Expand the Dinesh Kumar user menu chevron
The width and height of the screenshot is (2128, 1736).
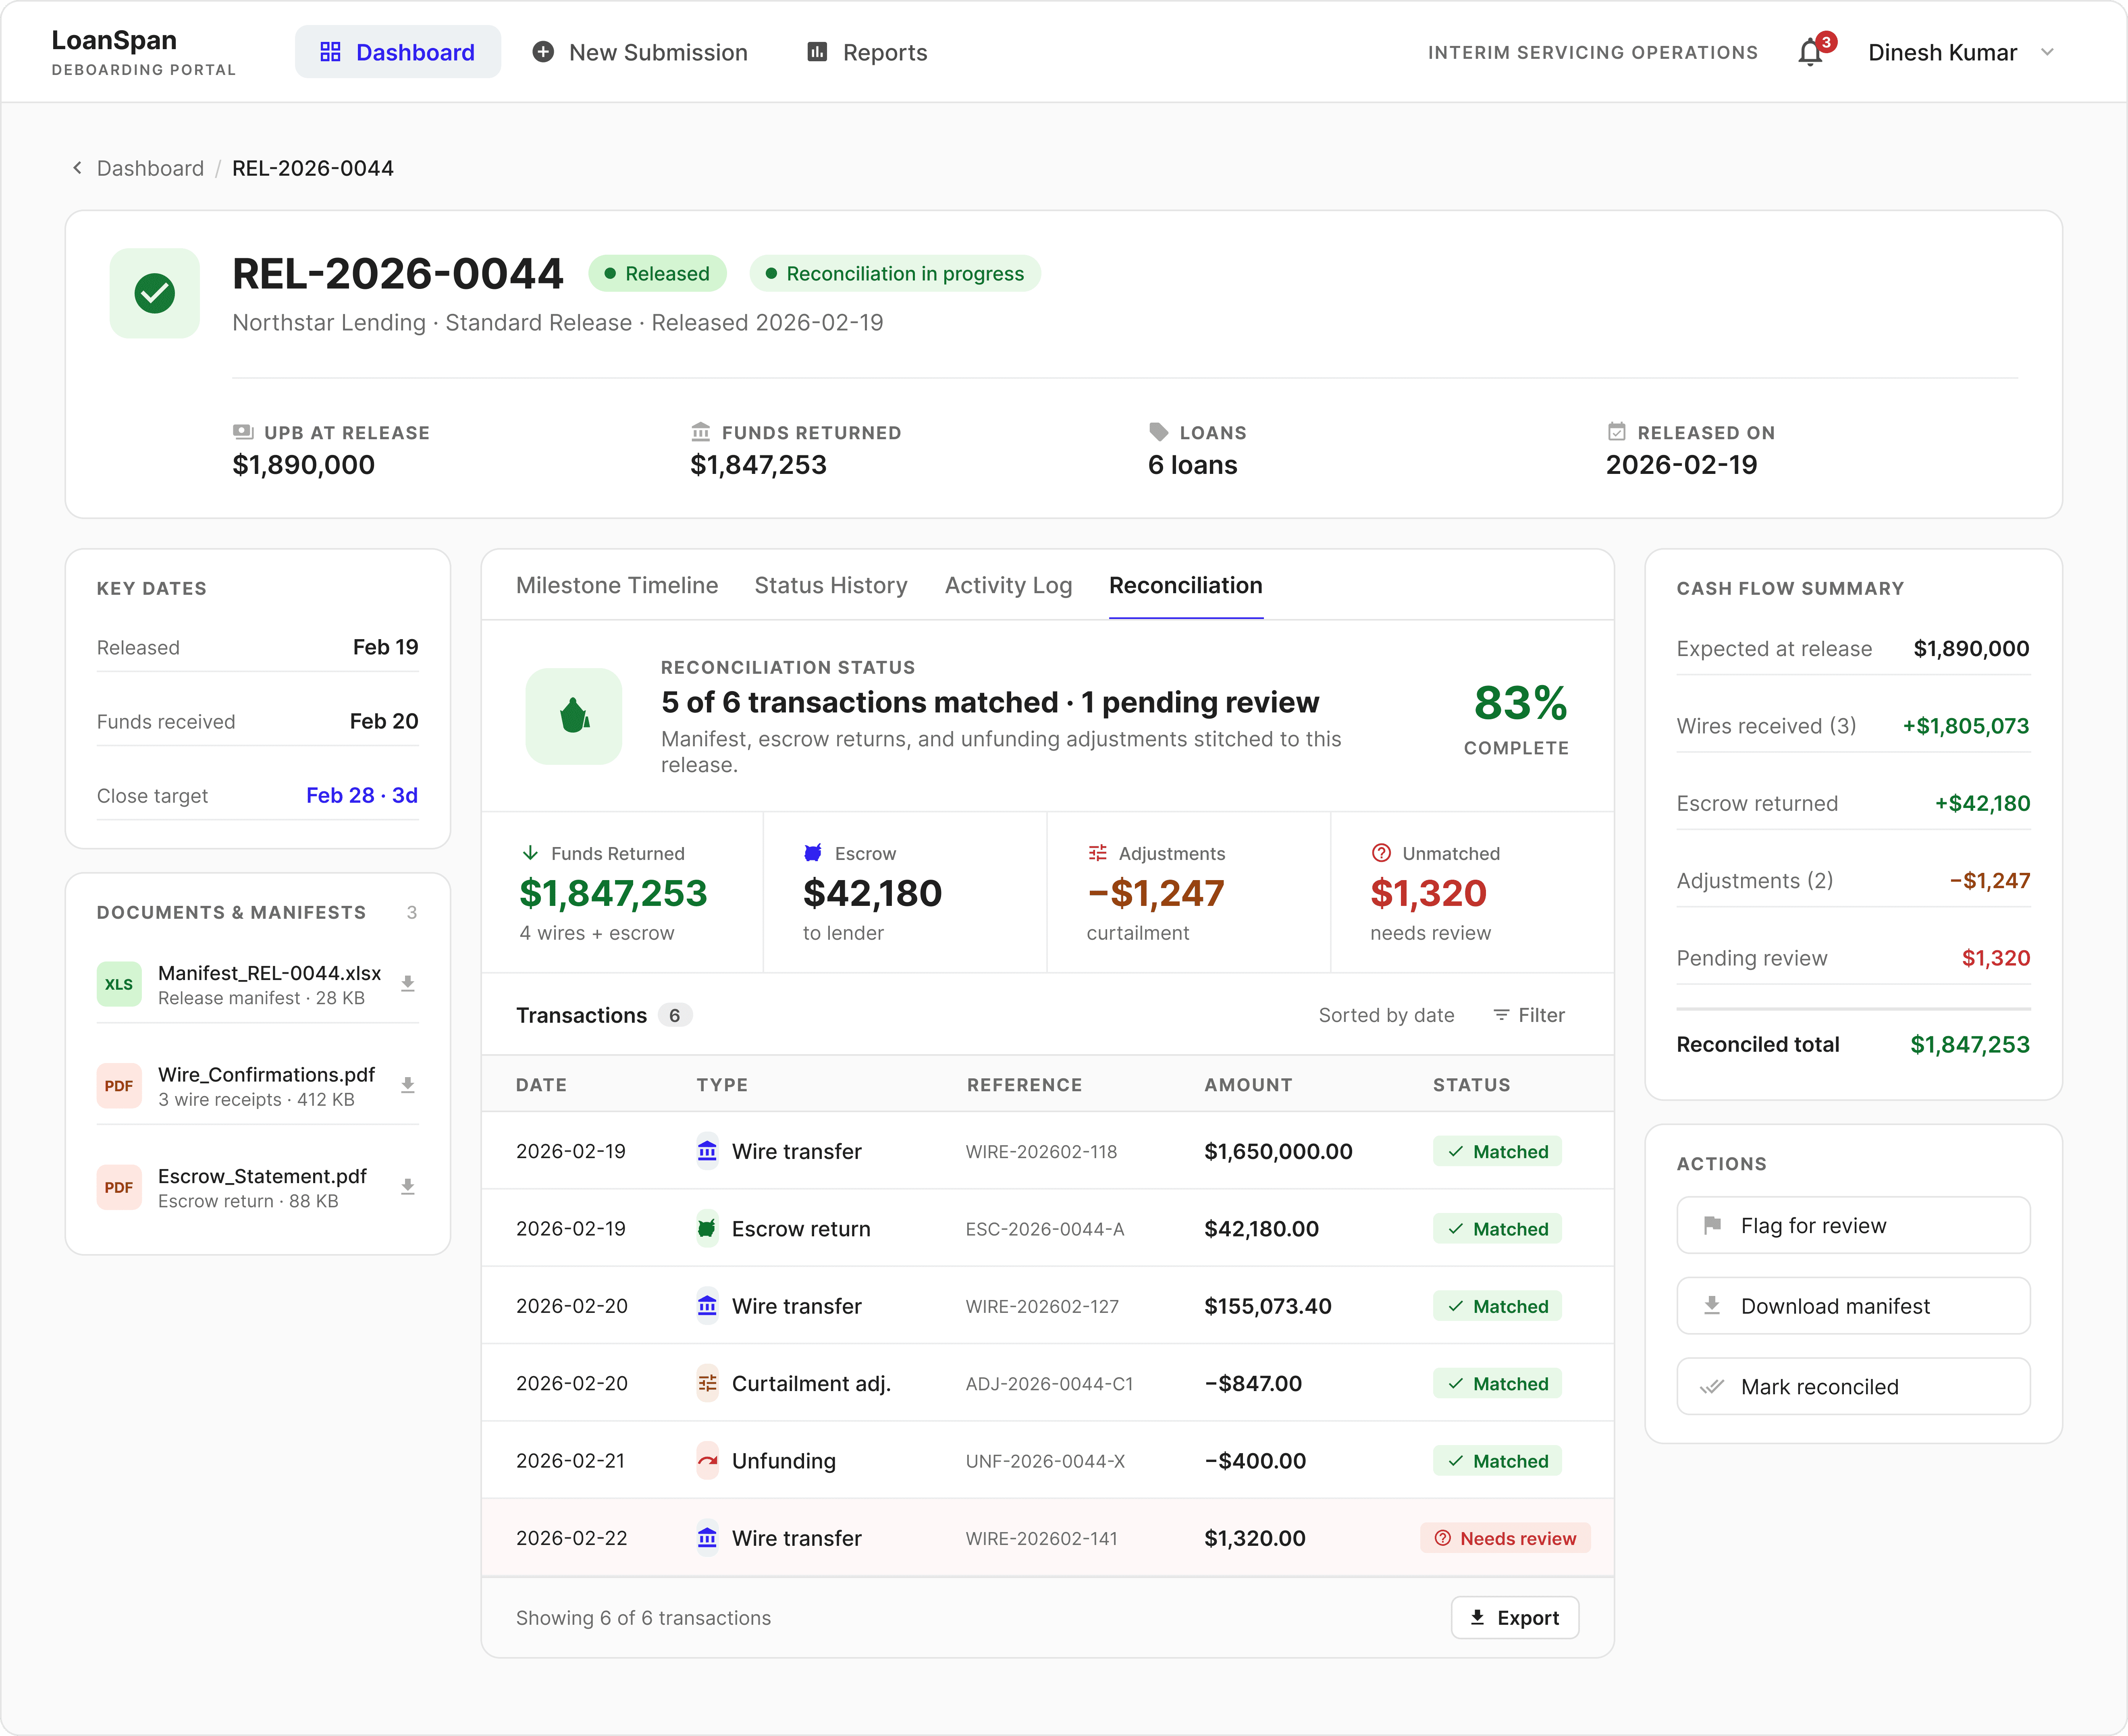[x=2047, y=52]
